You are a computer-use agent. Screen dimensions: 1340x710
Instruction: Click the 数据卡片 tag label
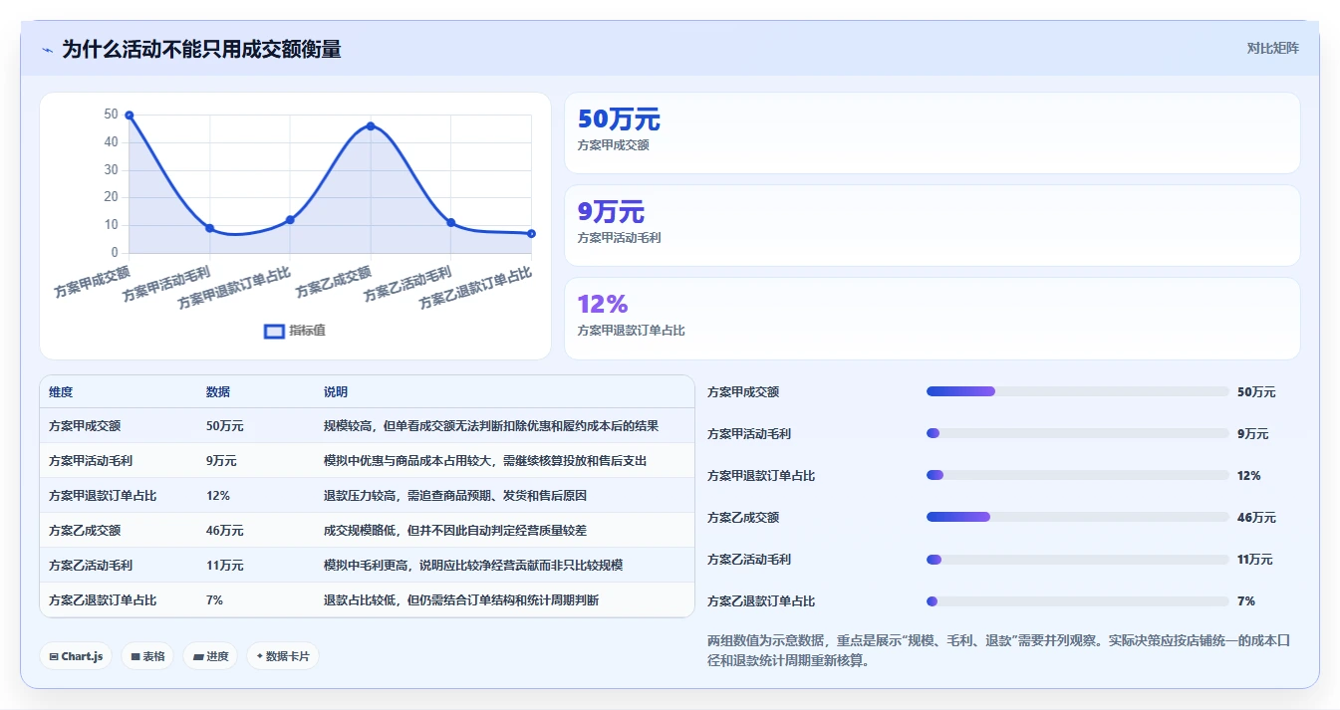pyautogui.click(x=288, y=656)
